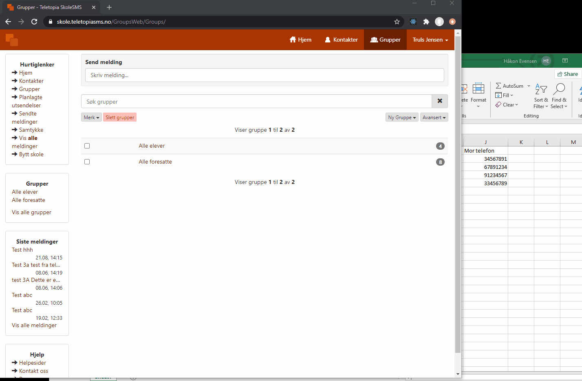The image size is (582, 381).
Task: Go back using browser back arrow
Action: [x=8, y=22]
